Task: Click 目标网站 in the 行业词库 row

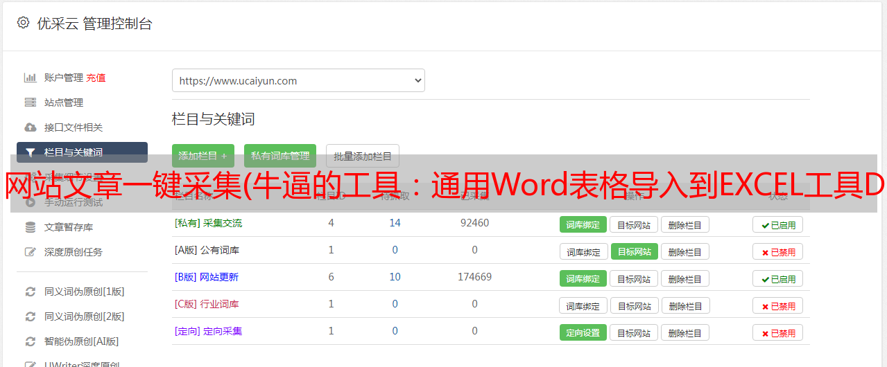Action: [x=635, y=305]
